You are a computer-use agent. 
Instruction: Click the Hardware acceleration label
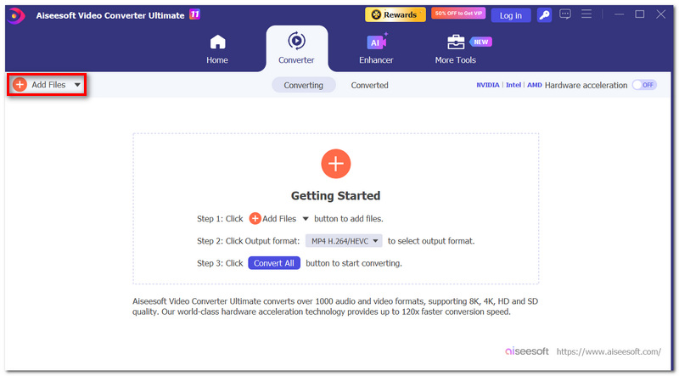586,85
